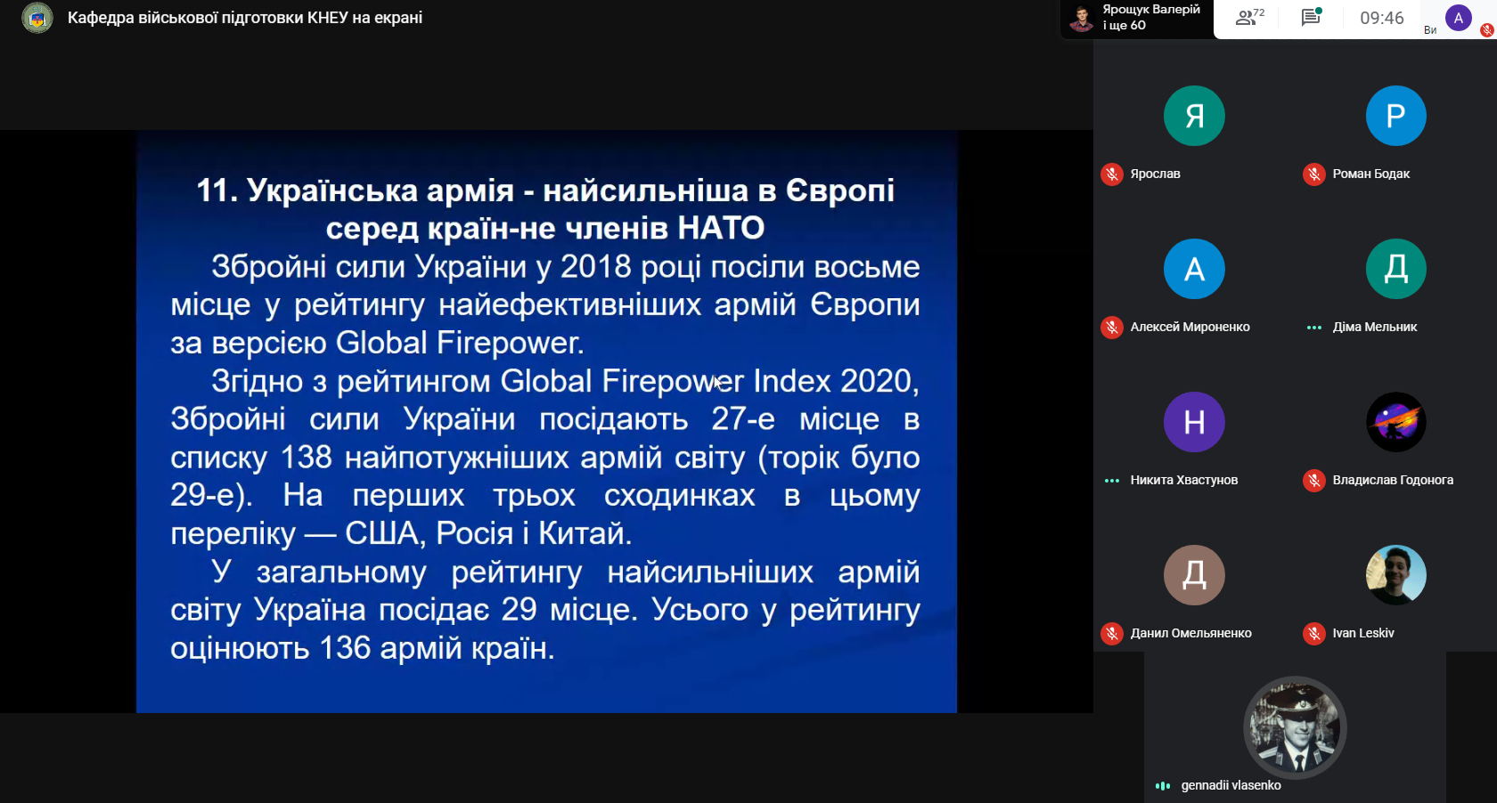Click muted mic icon beside Данил Омельяненко

(1111, 634)
